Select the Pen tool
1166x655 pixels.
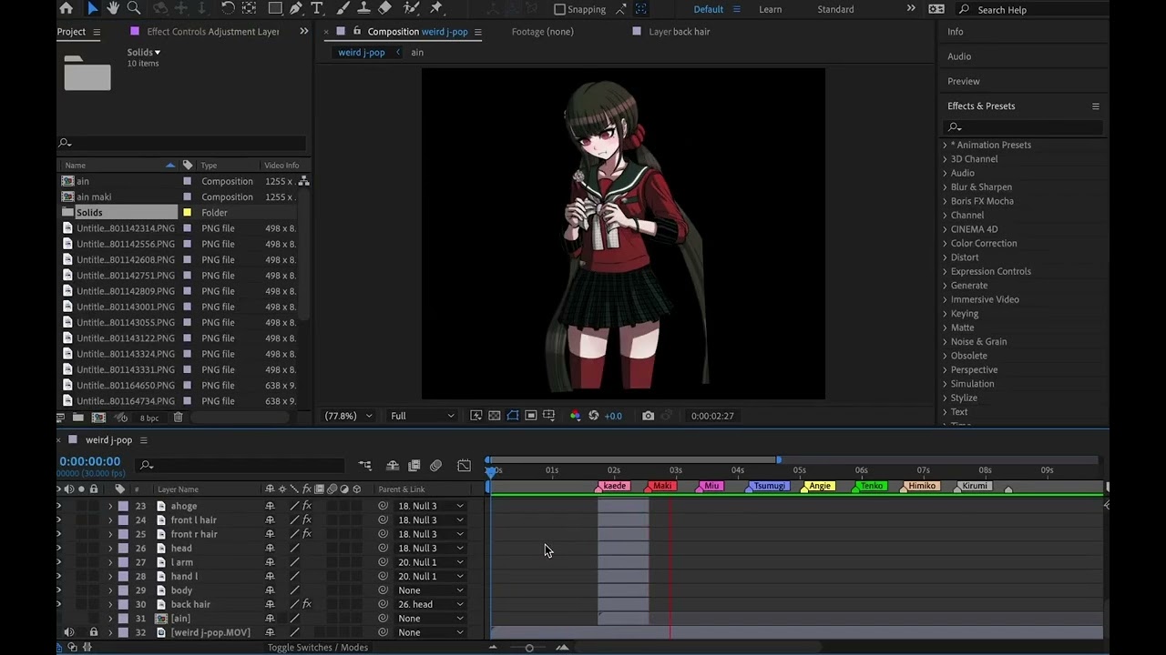[296, 8]
